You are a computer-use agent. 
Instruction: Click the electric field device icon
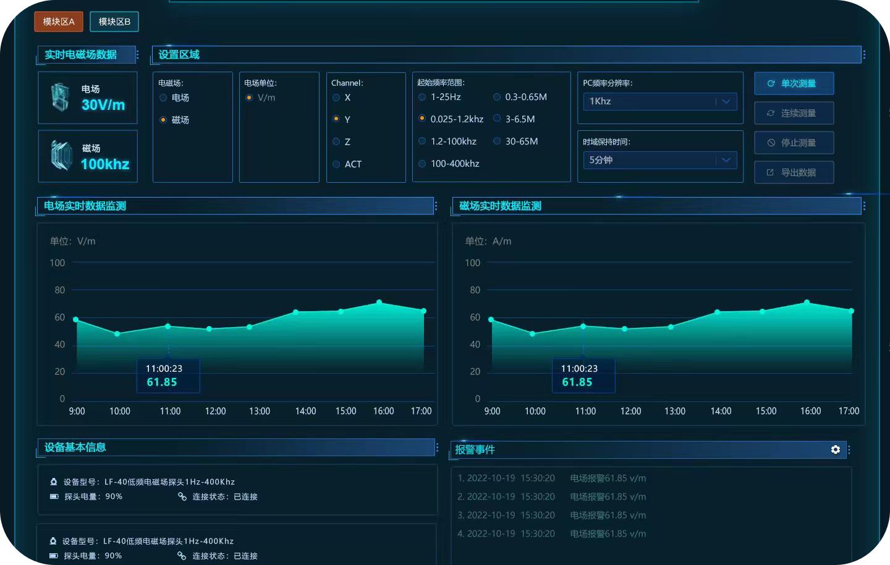pos(59,98)
